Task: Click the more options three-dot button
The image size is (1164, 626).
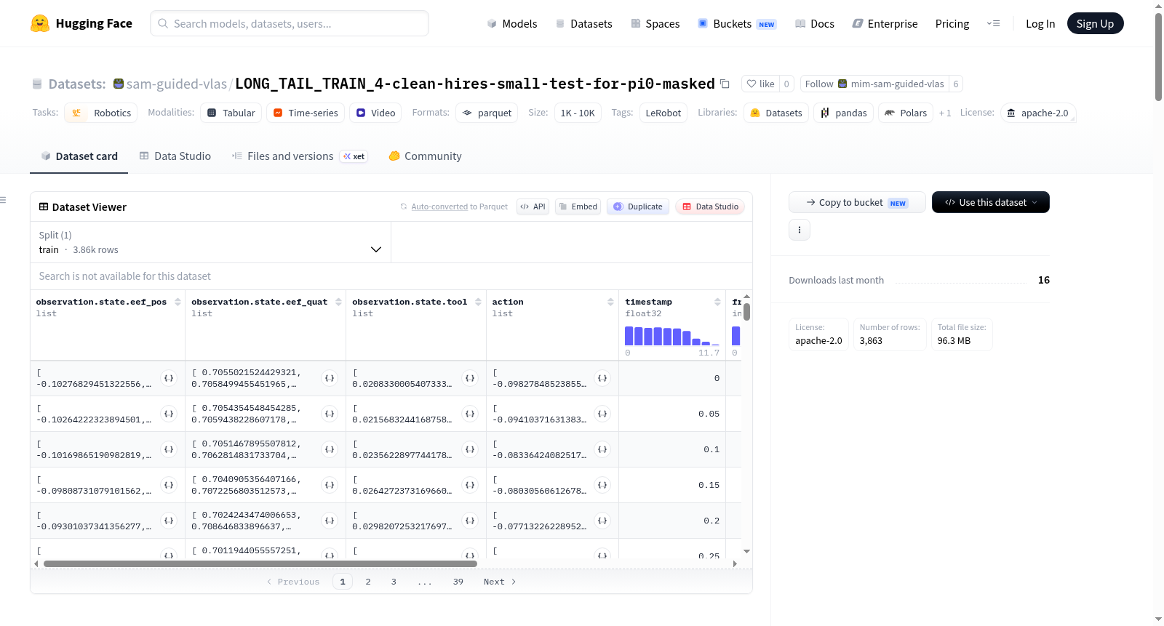Action: coord(800,230)
